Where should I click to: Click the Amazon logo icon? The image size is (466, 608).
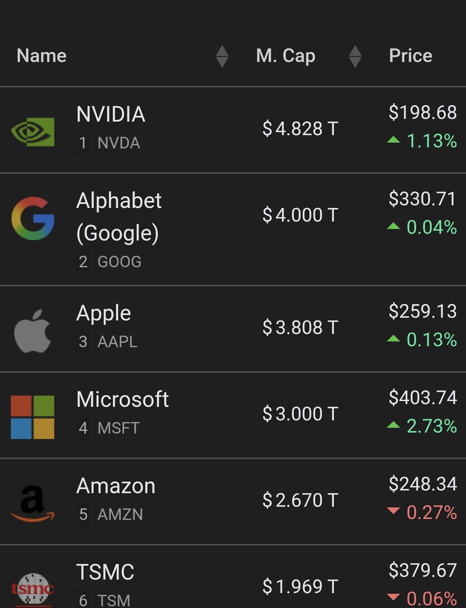33,503
